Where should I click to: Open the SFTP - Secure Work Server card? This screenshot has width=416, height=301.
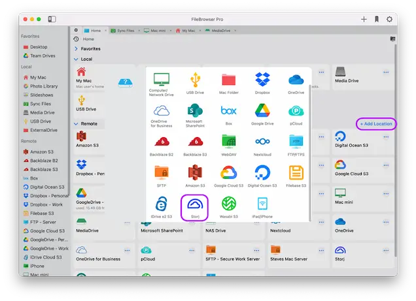233,254
